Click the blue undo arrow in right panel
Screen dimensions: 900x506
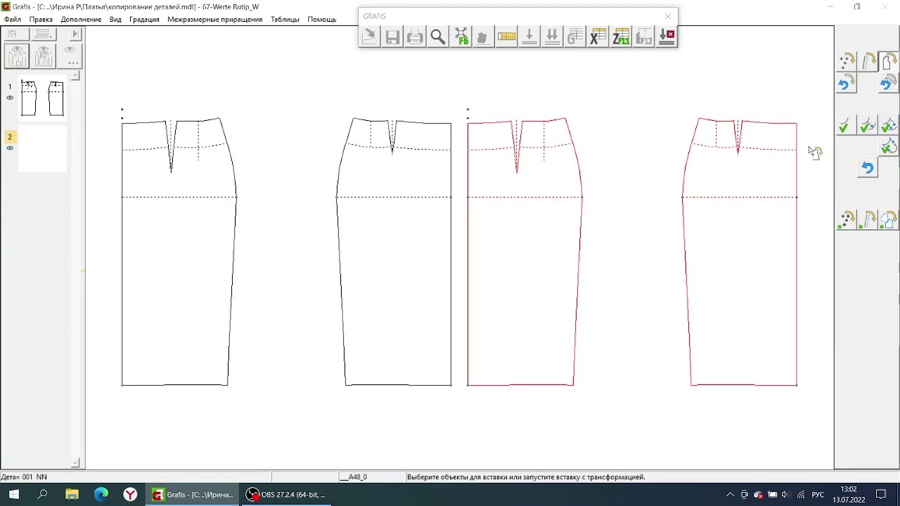point(867,168)
